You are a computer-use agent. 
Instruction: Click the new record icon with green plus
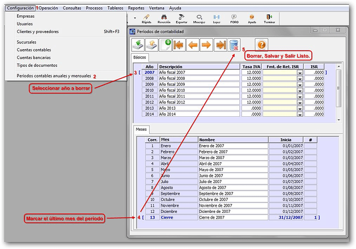166,45
